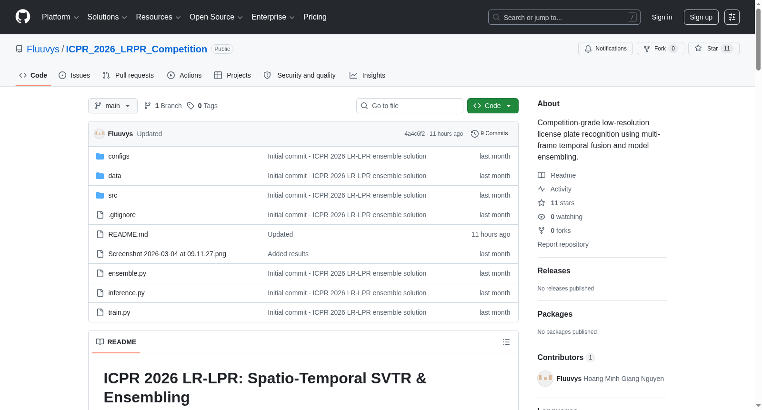Open the Screenshot 2026-03-04 png file link
Screen dimensions: 762x410
tap(167, 254)
